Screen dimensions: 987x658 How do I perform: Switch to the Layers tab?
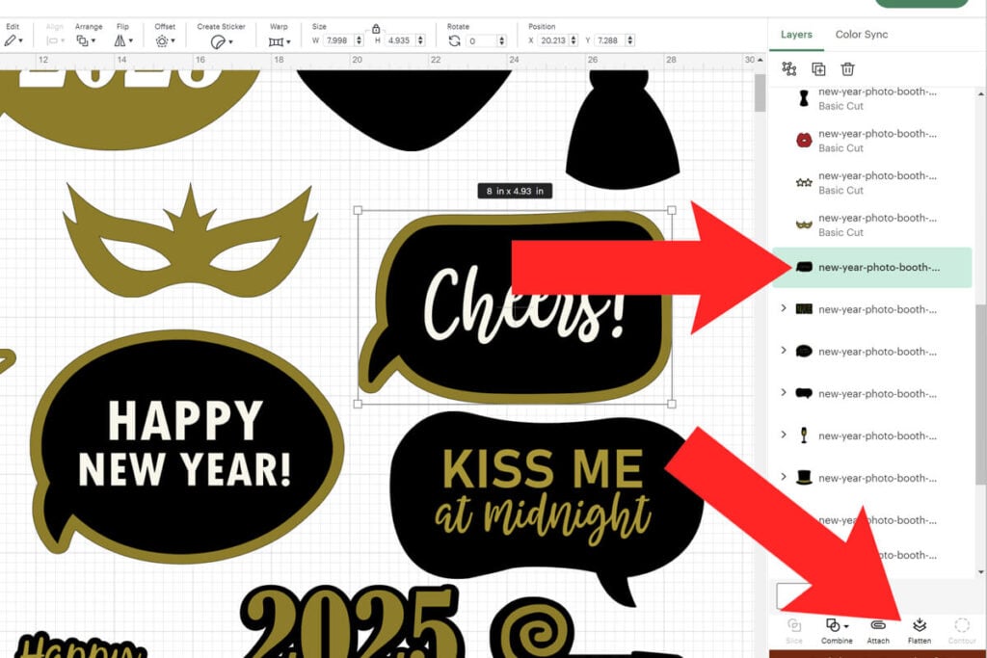[796, 35]
